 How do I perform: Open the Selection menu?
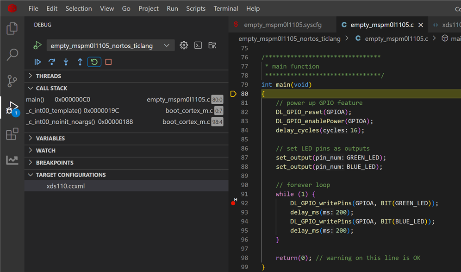click(79, 8)
